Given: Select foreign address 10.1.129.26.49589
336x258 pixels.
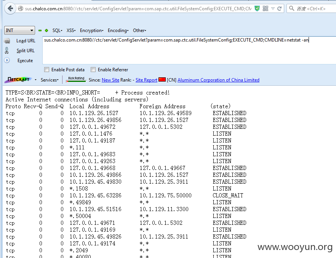Looking at the screenshot, I should (x=166, y=113).
